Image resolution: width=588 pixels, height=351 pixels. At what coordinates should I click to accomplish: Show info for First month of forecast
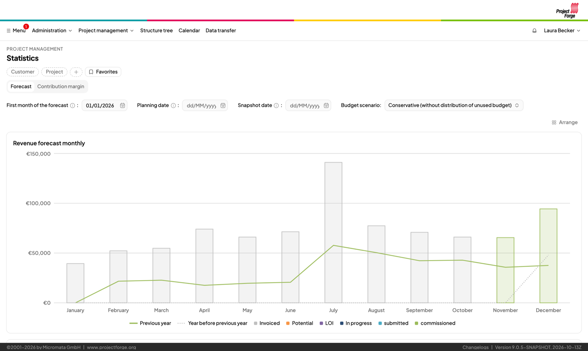[x=73, y=105]
